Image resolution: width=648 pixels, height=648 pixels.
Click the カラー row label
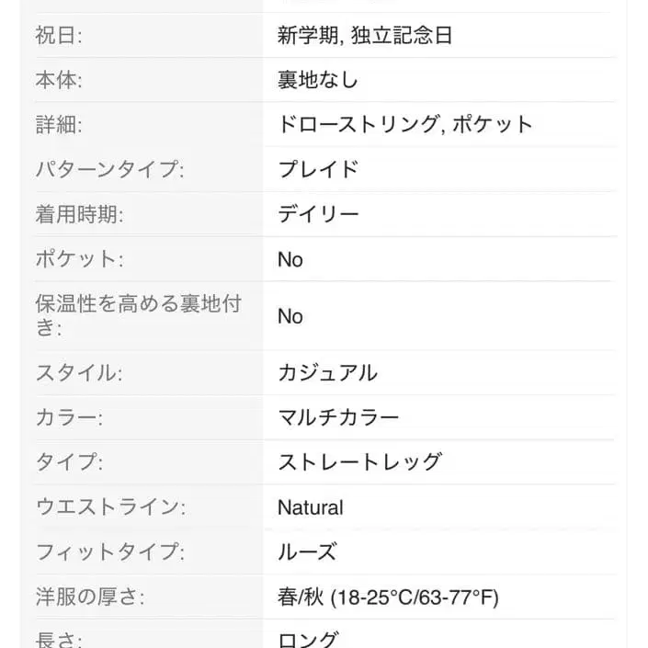click(69, 417)
